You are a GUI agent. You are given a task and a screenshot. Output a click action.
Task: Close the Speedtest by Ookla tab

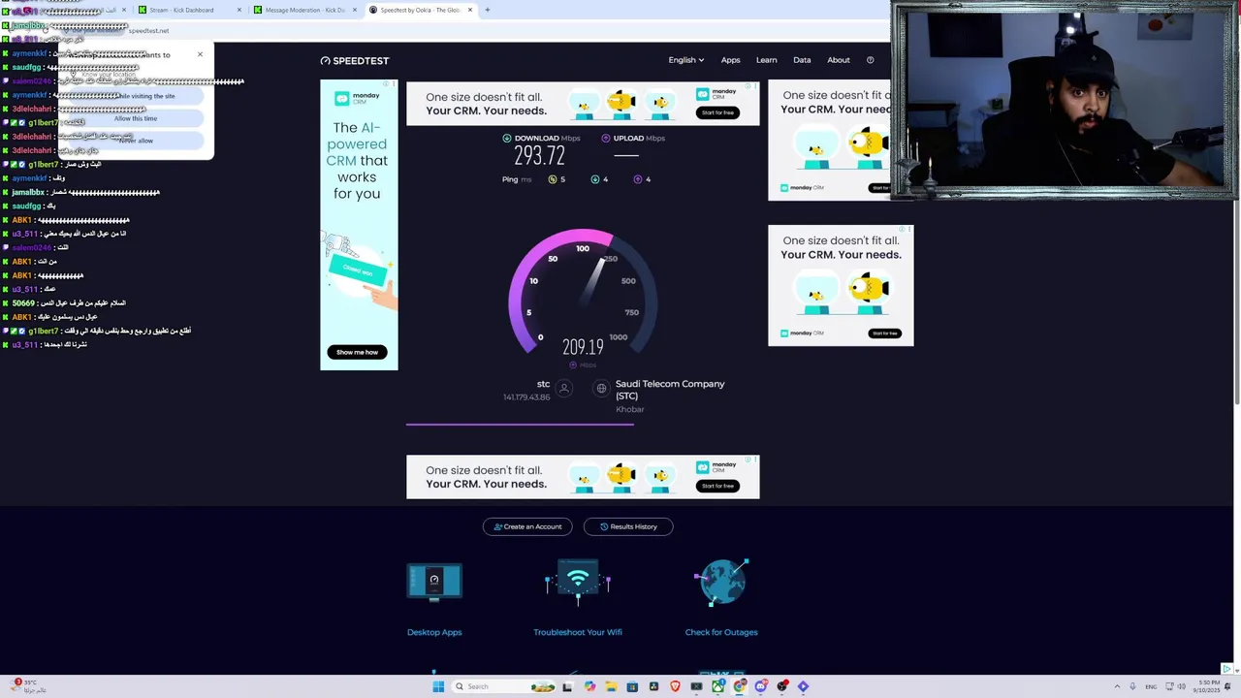470,10
